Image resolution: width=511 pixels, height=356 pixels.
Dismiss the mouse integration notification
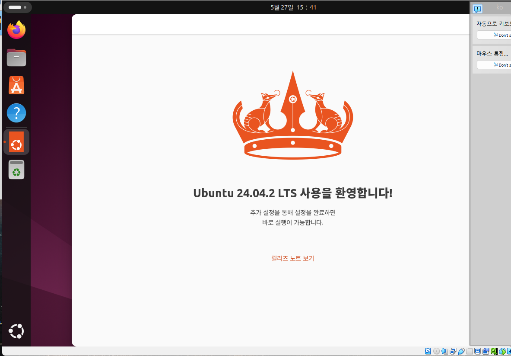tap(494, 64)
